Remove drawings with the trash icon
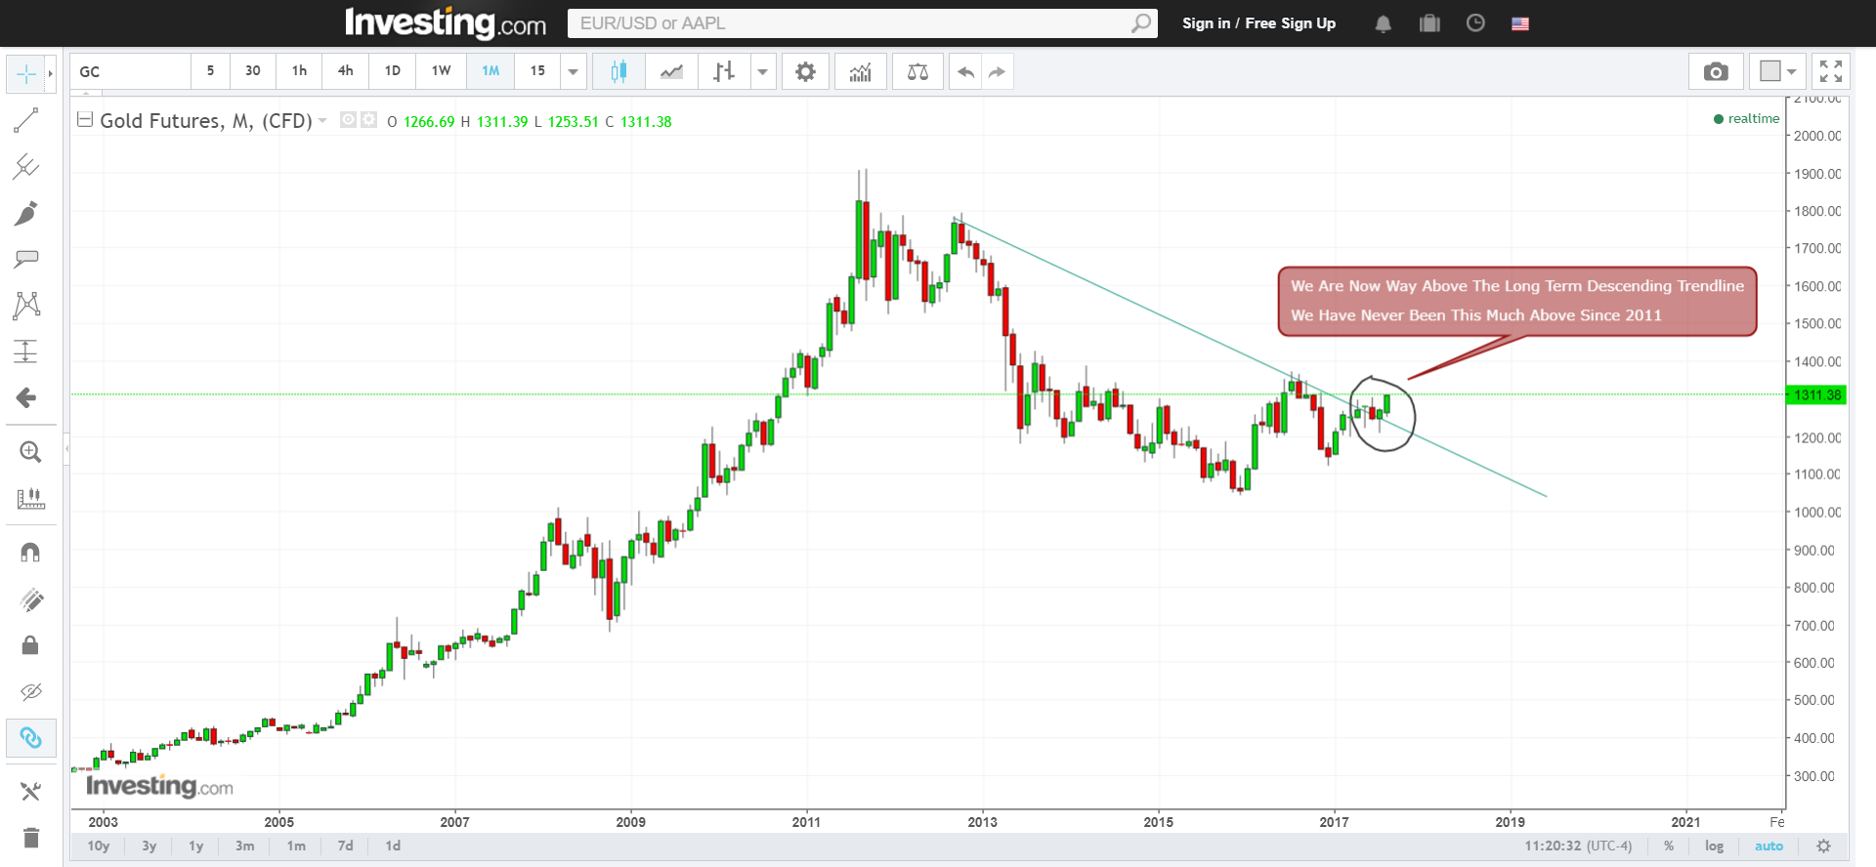The height and width of the screenshot is (867, 1876). click(30, 838)
